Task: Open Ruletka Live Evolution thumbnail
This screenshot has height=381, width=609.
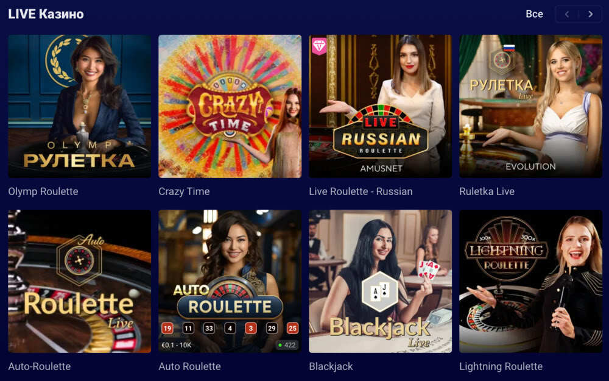Action: [530, 106]
